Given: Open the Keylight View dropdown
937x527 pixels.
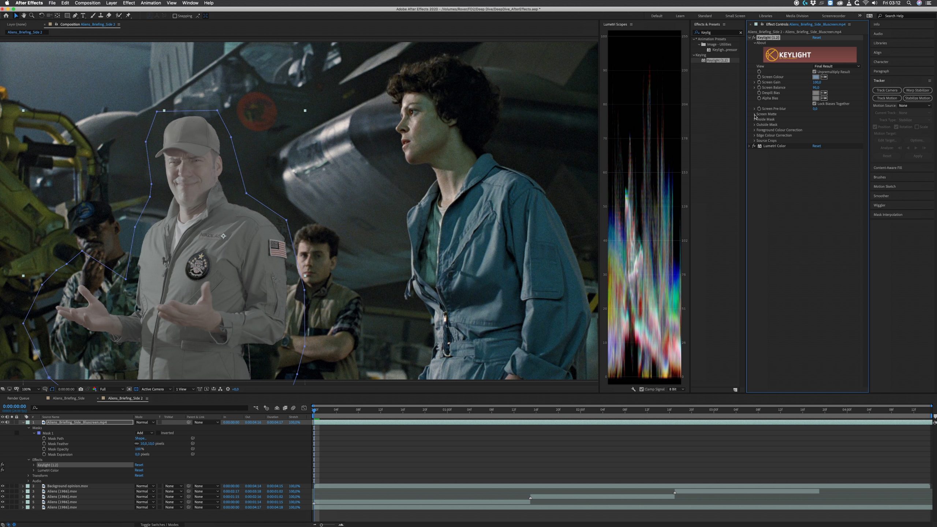Looking at the screenshot, I should tap(836, 66).
